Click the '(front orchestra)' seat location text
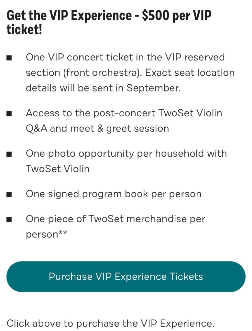The image size is (252, 331). [x=103, y=73]
